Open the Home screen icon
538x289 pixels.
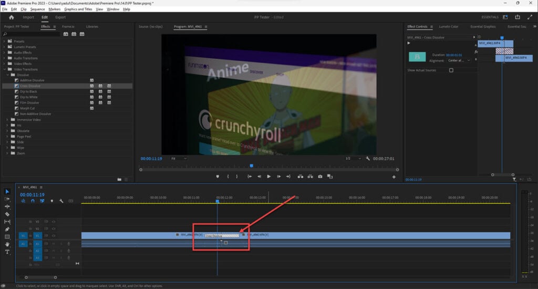point(12,17)
